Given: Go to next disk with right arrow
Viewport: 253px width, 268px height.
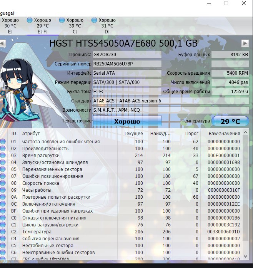Looking at the screenshot, I should pos(245,43).
